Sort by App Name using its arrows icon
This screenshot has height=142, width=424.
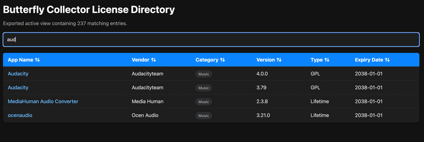pyautogui.click(x=37, y=60)
